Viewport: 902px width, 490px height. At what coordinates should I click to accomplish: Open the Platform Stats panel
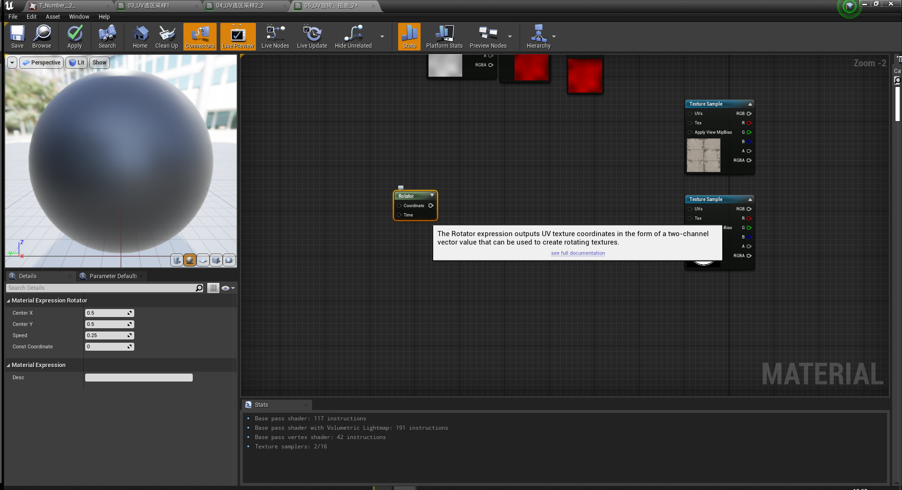pyautogui.click(x=444, y=36)
